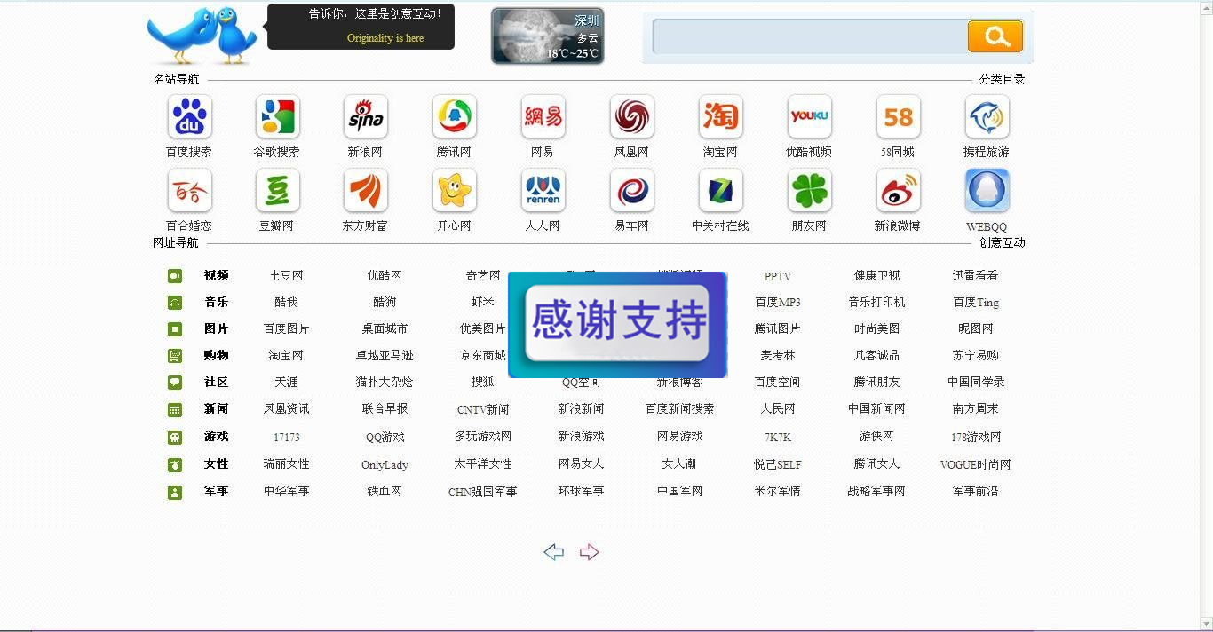The image size is (1213, 632).
Task: Open the Renren (人人网) site icon
Action: pos(543,191)
